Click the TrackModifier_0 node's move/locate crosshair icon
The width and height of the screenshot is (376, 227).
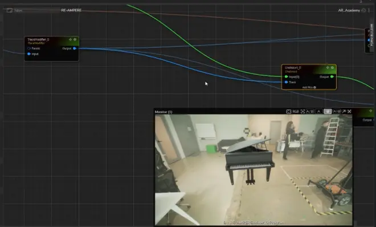(70, 39)
